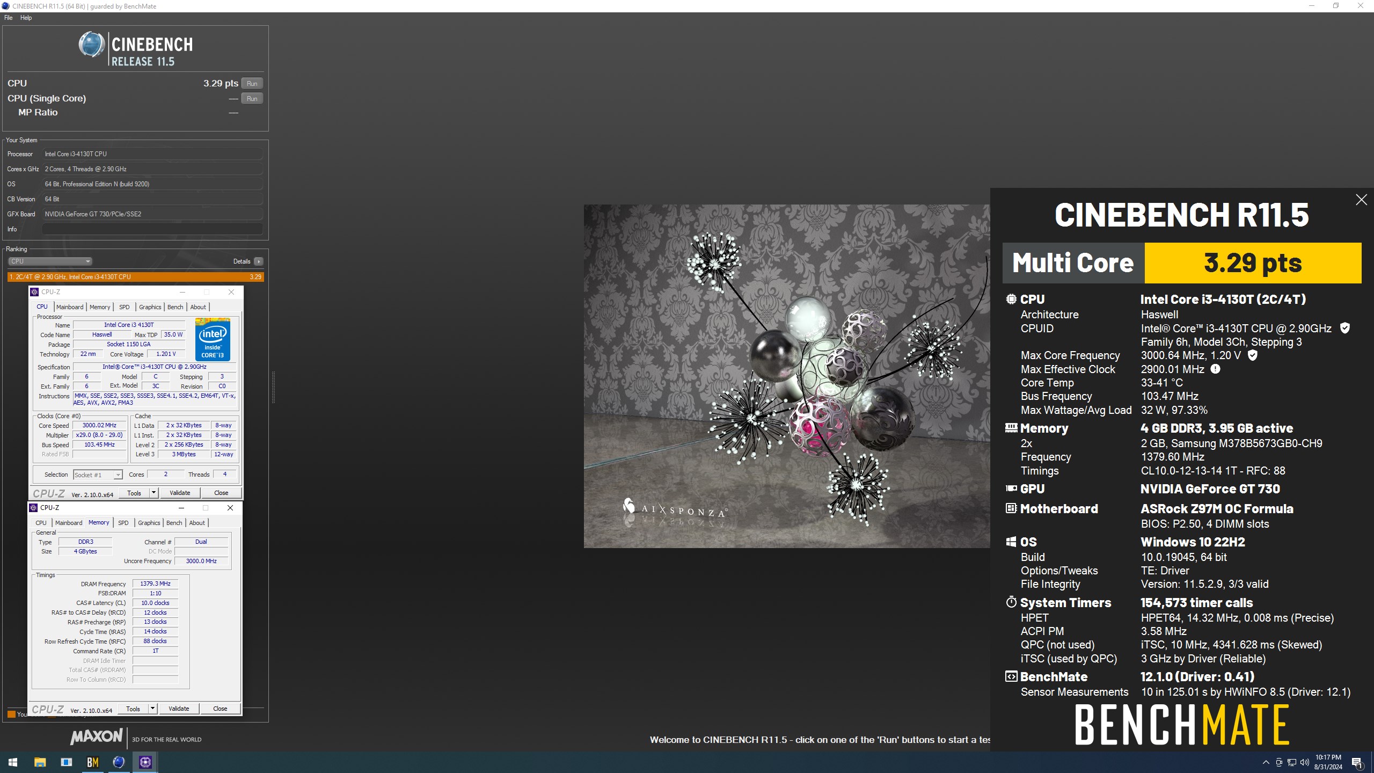This screenshot has height=773, width=1374.
Task: Open Memory tab in upper CPU-Z window
Action: click(100, 307)
